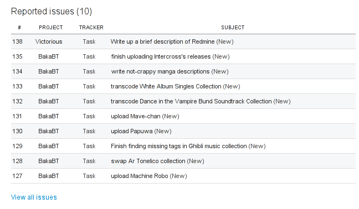Open issue number 138
Image resolution: width=359 pixels, height=209 pixels.
point(17,41)
